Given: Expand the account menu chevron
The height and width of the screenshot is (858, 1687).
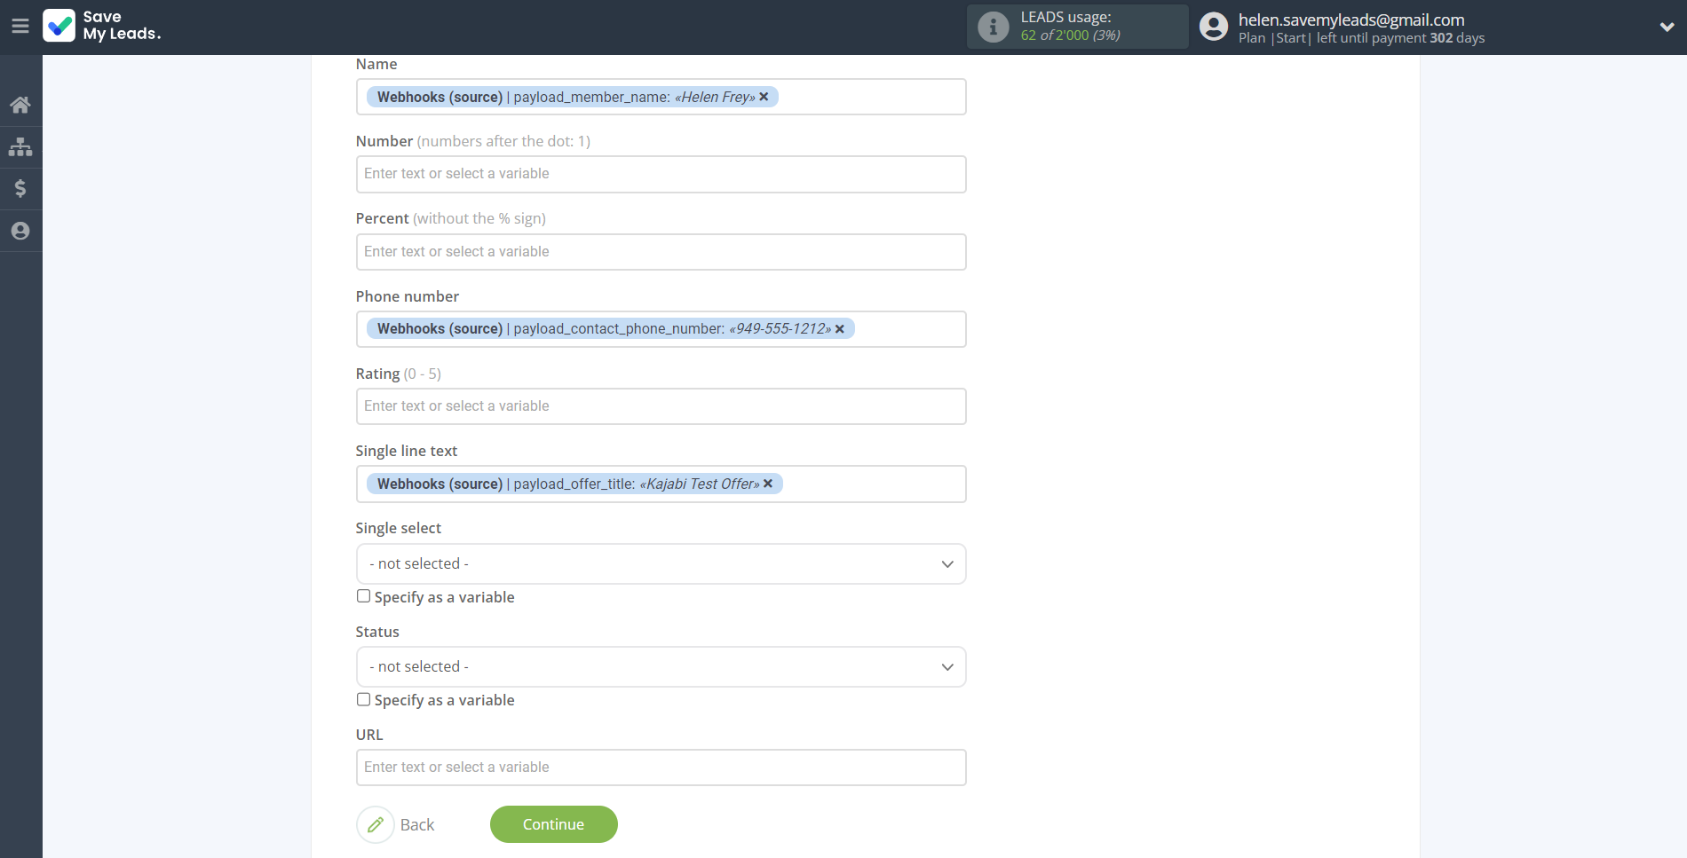Looking at the screenshot, I should pyautogui.click(x=1667, y=27).
